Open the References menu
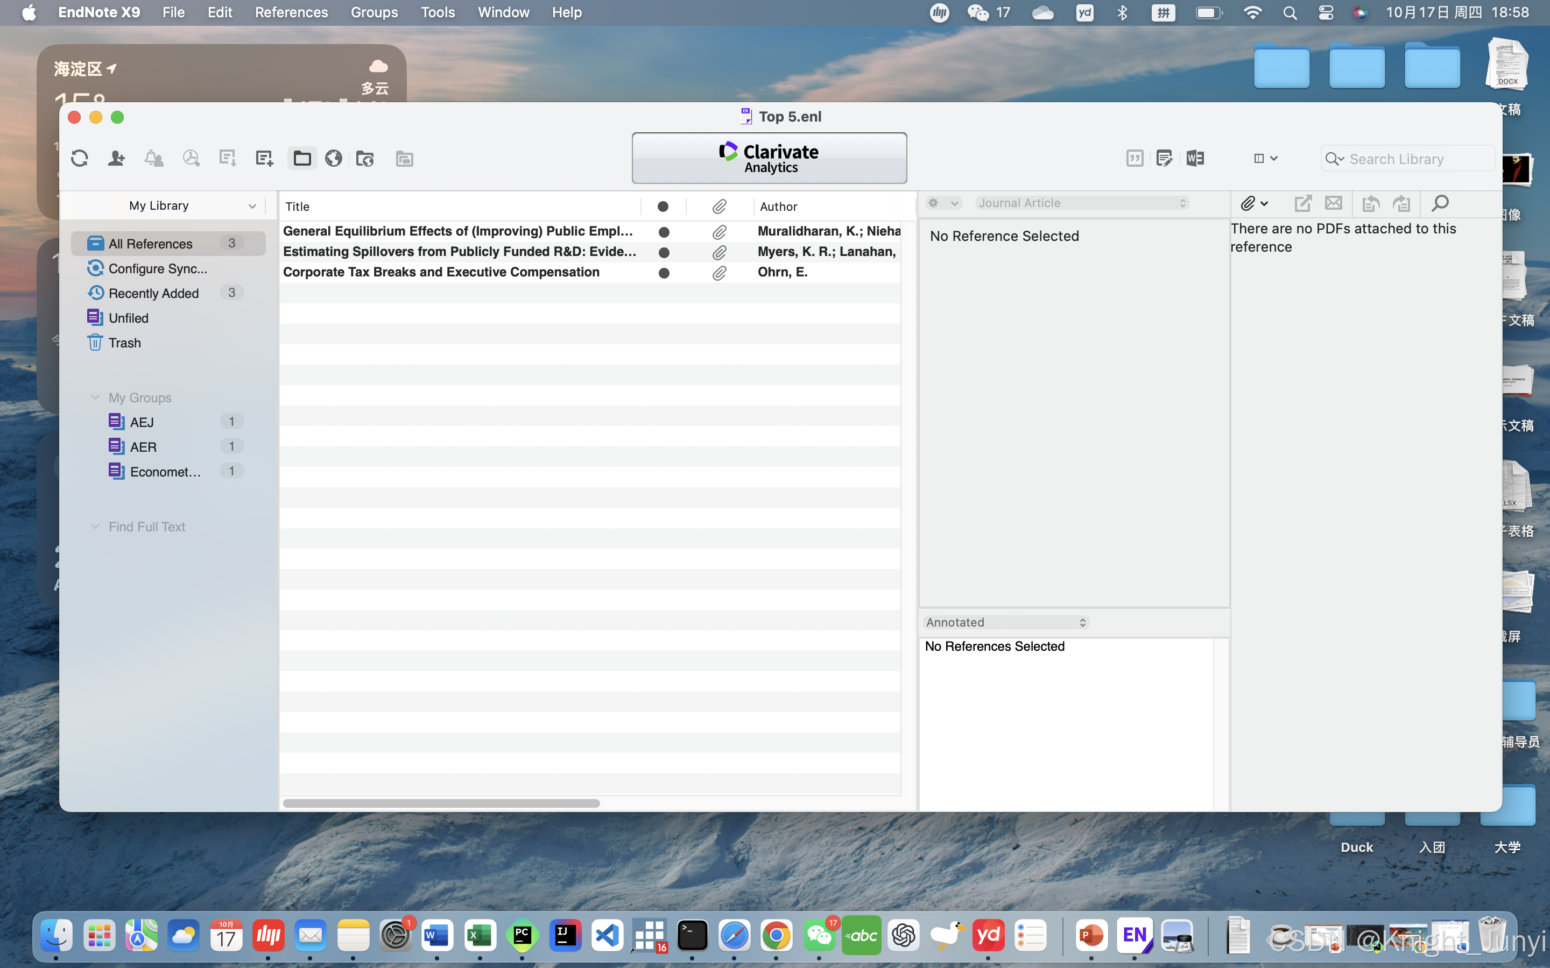This screenshot has width=1550, height=968. (x=291, y=12)
